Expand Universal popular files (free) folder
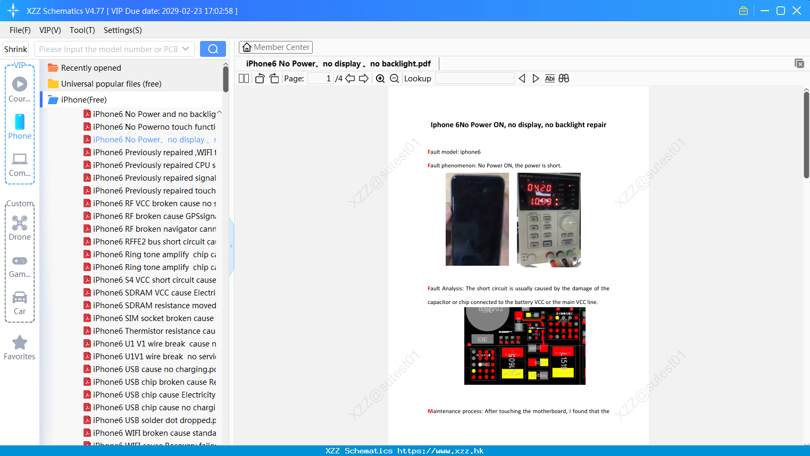This screenshot has width=810, height=456. [105, 84]
